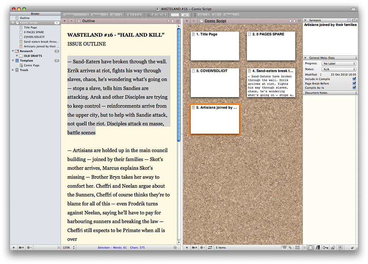Open document references via the books icon
The height and width of the screenshot is (264, 368).
[x=318, y=248]
